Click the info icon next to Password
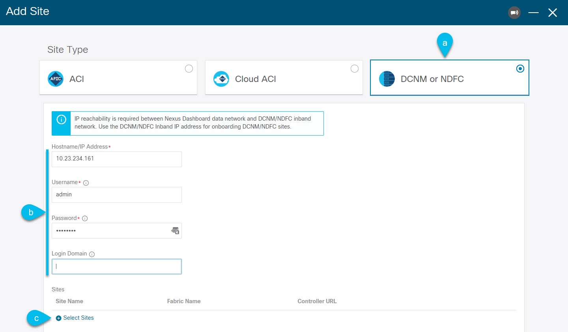Screen dimensions: 568x332 point(85,218)
